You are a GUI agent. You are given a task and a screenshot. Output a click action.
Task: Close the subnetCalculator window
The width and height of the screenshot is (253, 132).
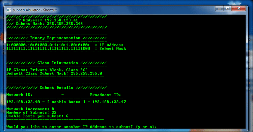[238, 8]
